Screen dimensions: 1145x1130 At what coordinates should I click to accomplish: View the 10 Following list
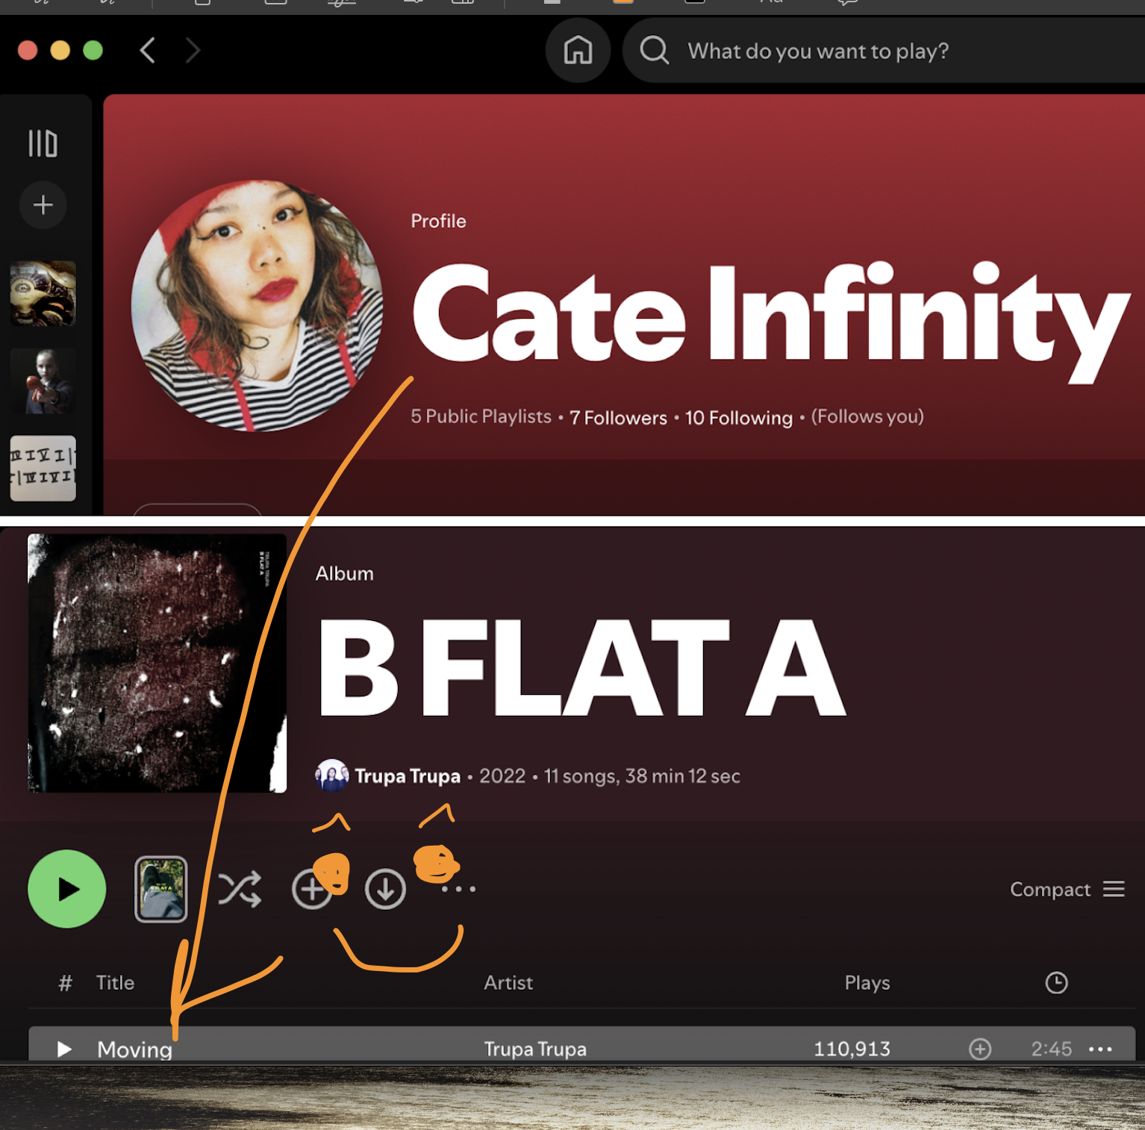pos(738,417)
